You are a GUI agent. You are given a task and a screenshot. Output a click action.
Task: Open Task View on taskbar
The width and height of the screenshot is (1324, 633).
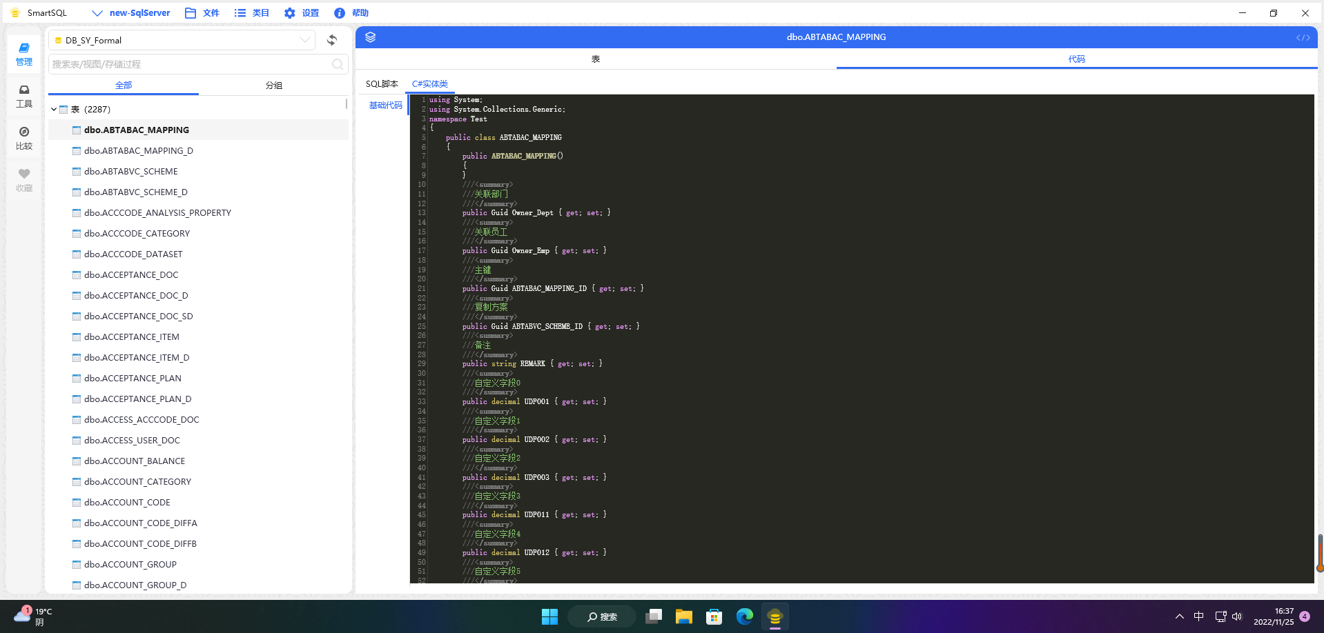coord(654,616)
